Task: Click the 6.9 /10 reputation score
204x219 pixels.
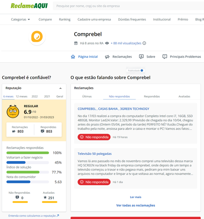Action: [30, 112]
